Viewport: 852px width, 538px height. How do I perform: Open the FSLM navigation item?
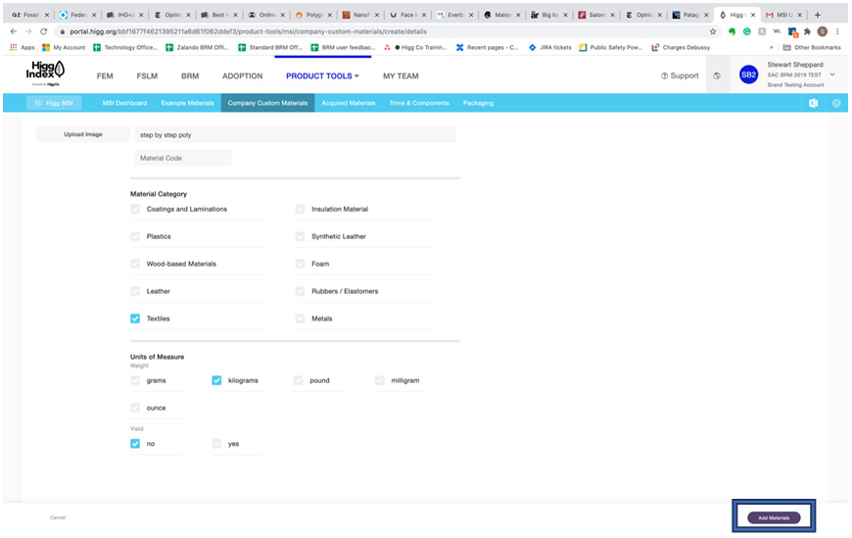pos(147,76)
